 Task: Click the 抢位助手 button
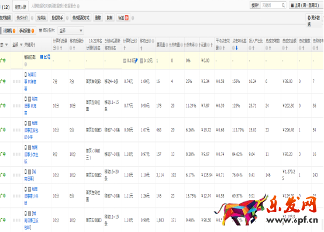point(57,18)
